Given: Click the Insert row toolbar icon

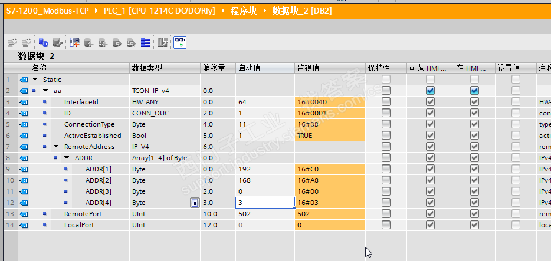Looking at the screenshot, I should tap(12, 43).
